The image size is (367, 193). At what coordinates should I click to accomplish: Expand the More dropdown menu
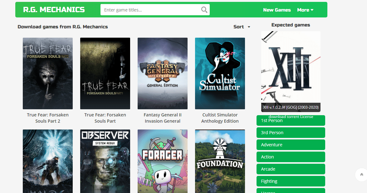pos(305,10)
